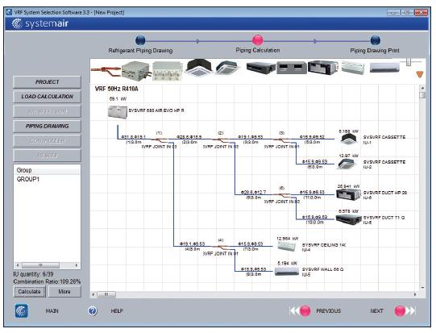Open the RESULT section

tap(47, 156)
